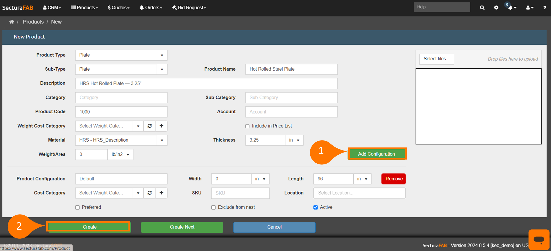Click the Add Configuration button
The height and width of the screenshot is (251, 551).
tap(376, 154)
